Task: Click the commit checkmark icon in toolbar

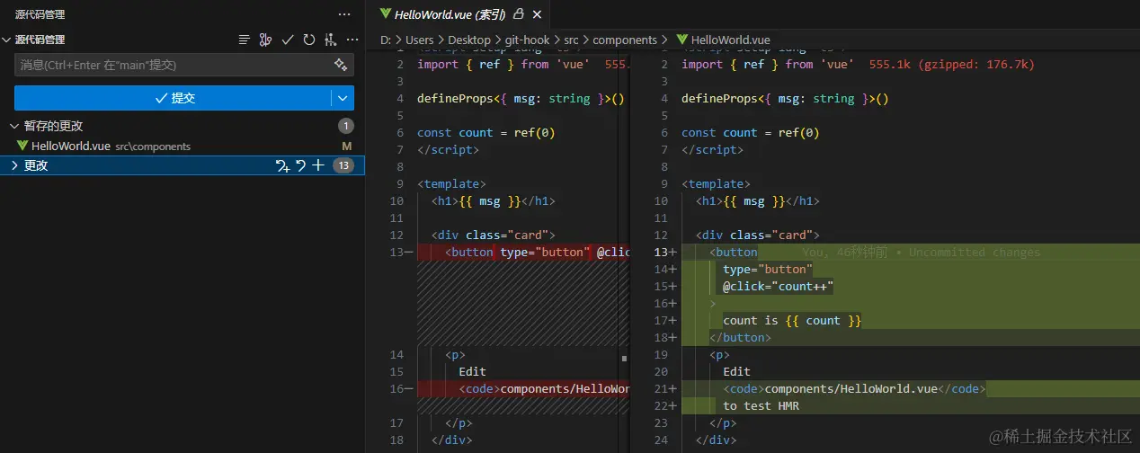Action: (x=288, y=40)
